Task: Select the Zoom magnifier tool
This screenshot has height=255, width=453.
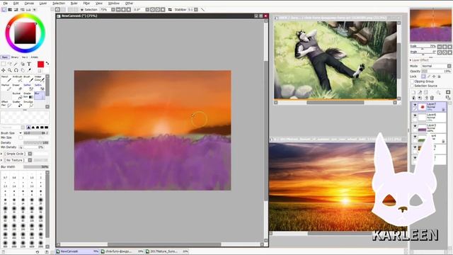Action: (10, 70)
